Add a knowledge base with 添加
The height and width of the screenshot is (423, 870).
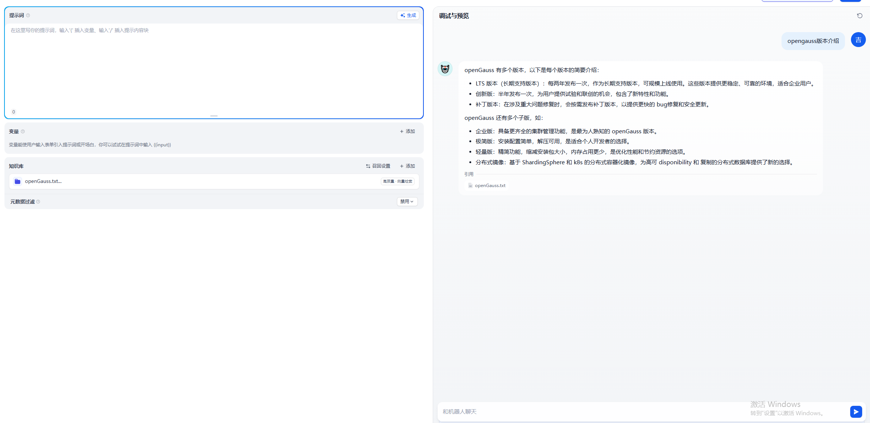point(407,166)
